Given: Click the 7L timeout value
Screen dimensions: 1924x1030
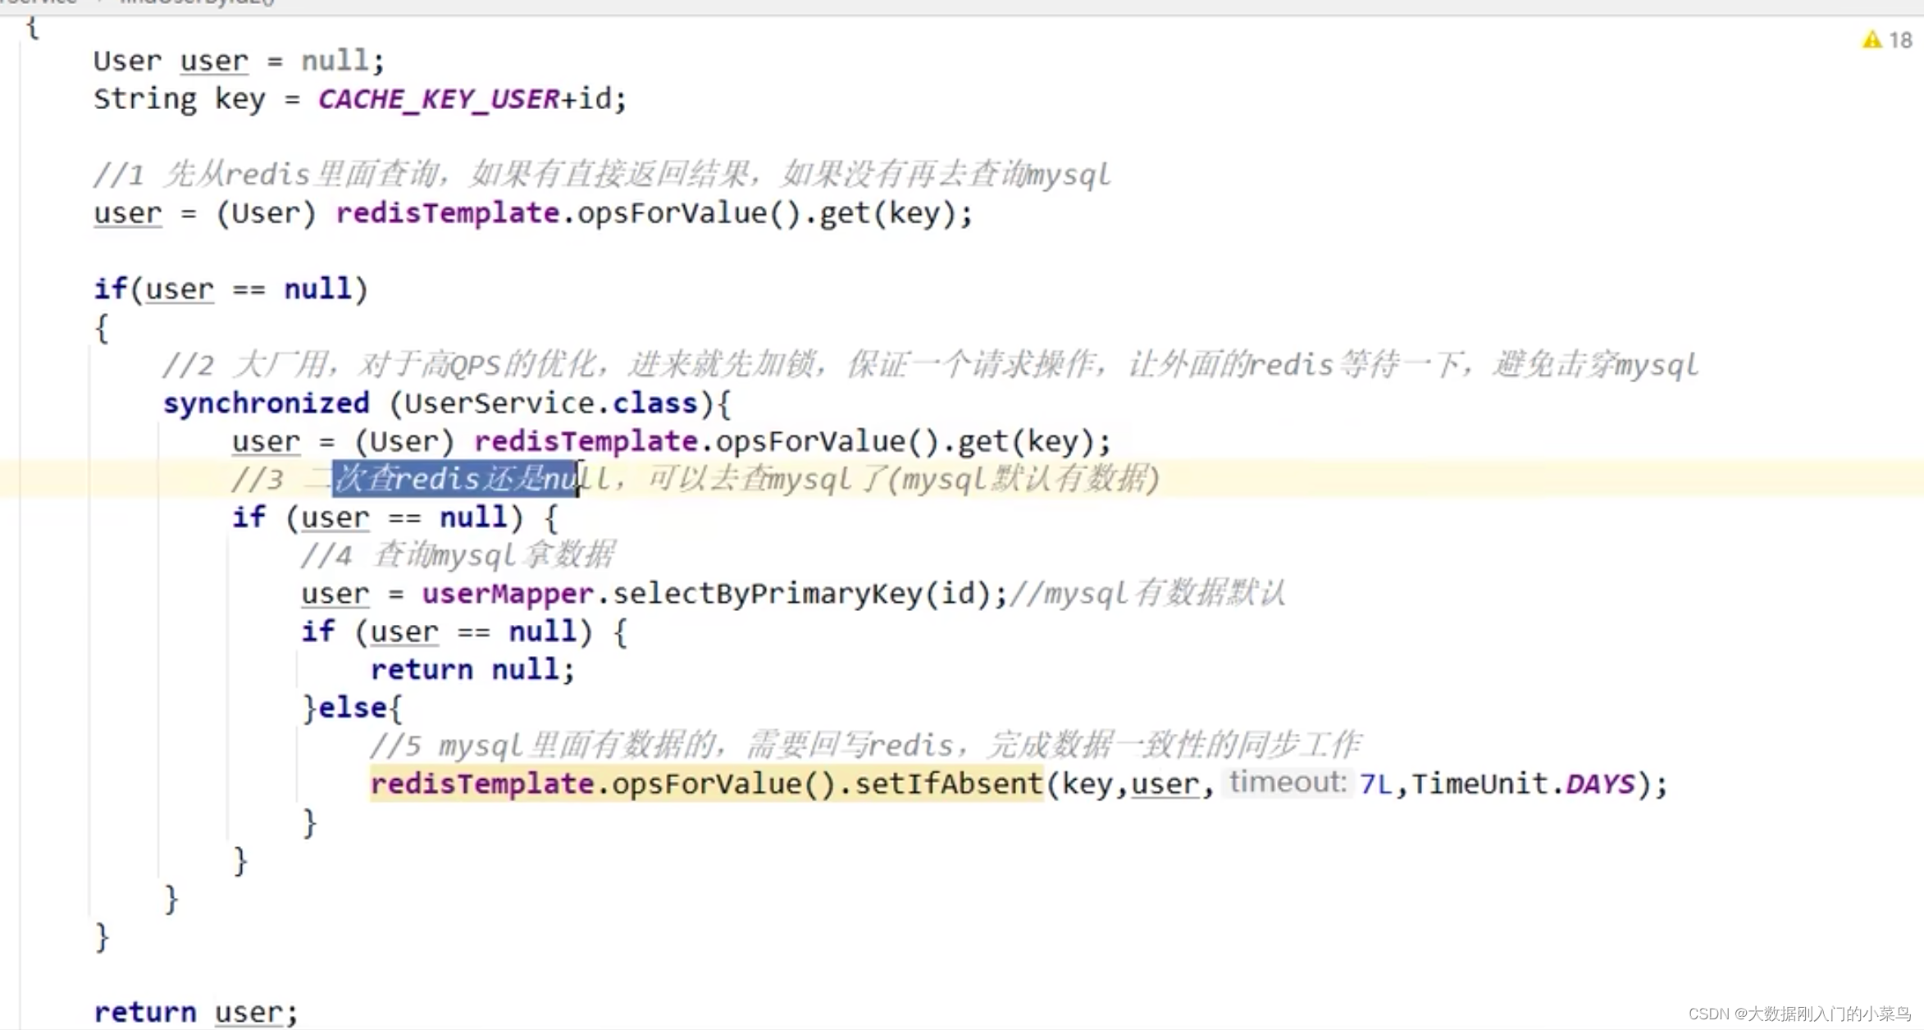Looking at the screenshot, I should click(x=1375, y=785).
